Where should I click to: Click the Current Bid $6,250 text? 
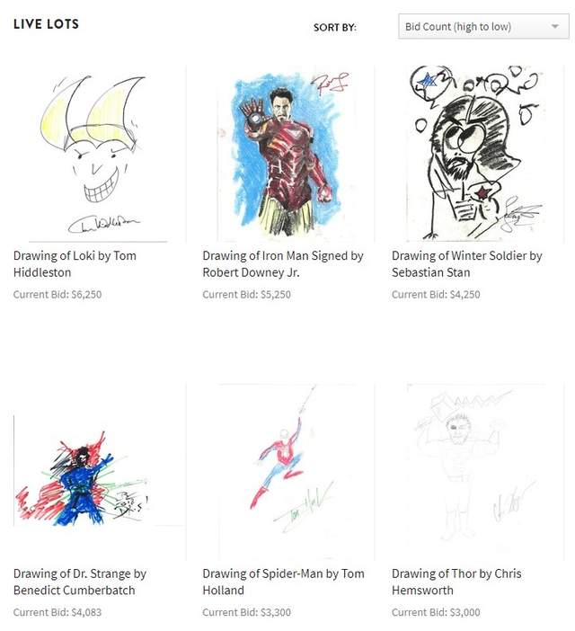tap(57, 295)
